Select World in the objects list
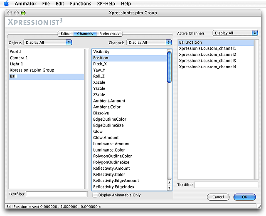Screen dimensions: 266x216 [x=46, y=52]
